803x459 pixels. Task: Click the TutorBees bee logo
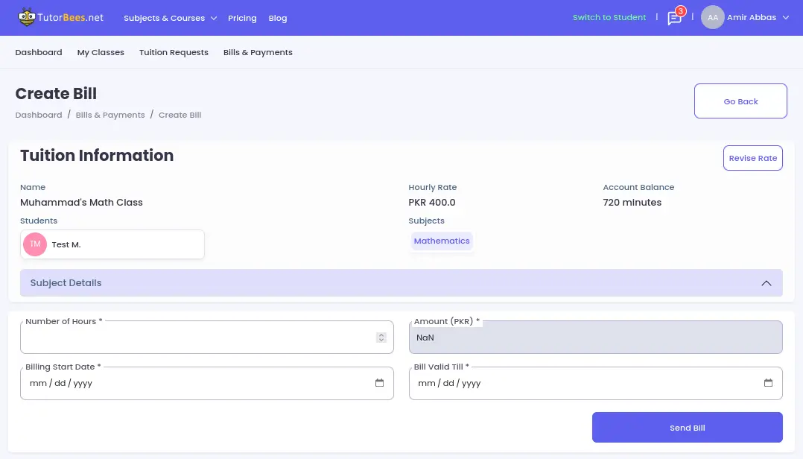27,16
